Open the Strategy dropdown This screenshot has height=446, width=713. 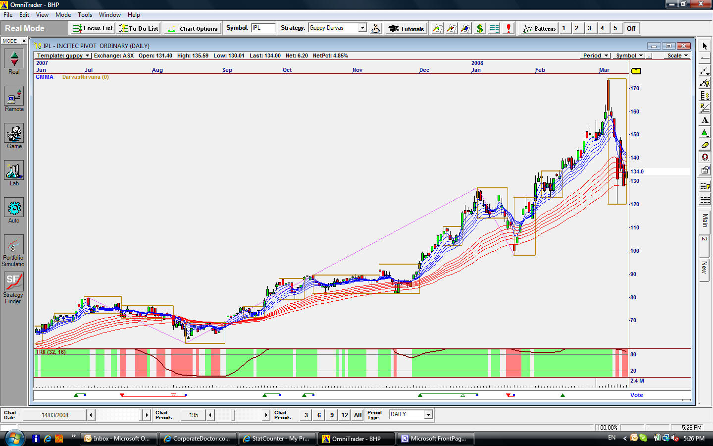[x=362, y=28]
